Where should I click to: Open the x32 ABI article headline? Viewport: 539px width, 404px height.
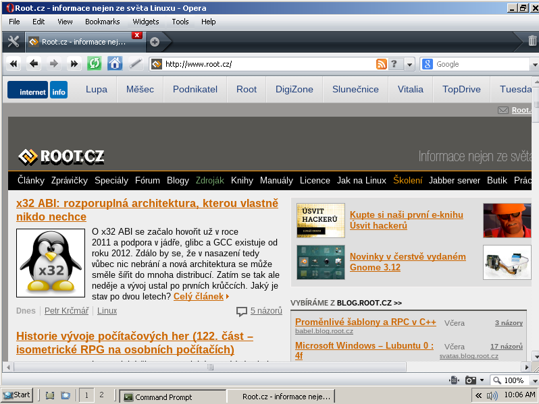[147, 210]
